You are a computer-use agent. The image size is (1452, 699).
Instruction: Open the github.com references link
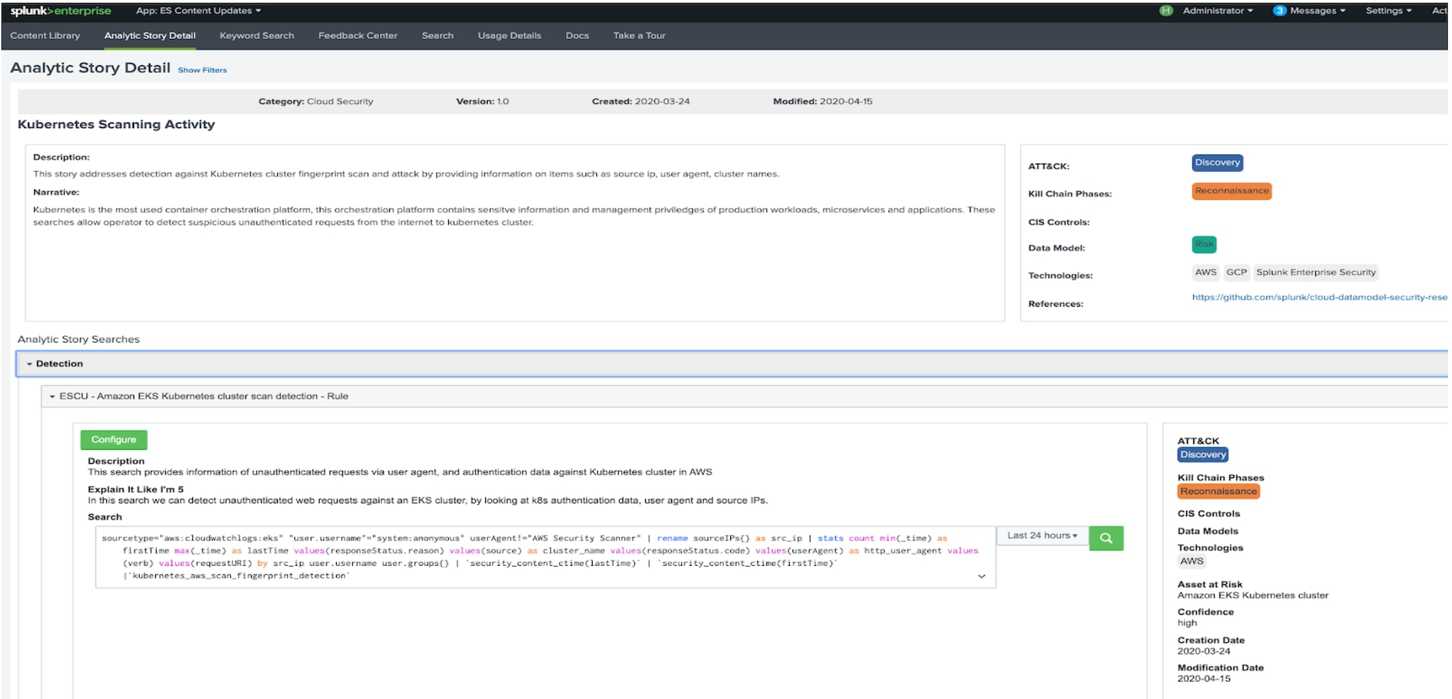point(1319,297)
